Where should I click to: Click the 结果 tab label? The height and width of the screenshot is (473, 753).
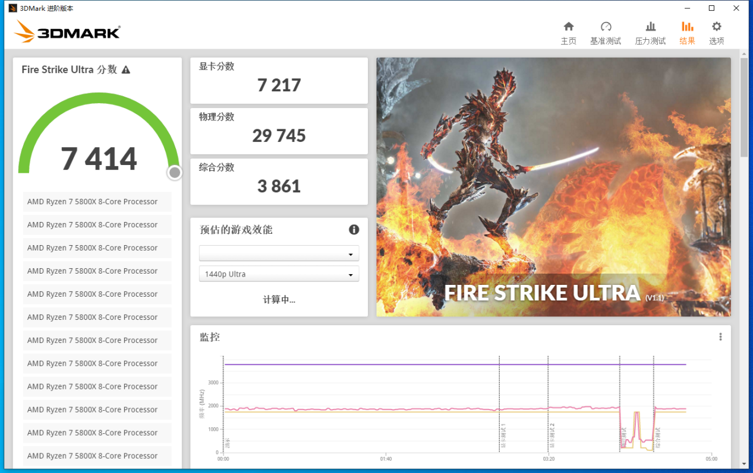tap(687, 41)
